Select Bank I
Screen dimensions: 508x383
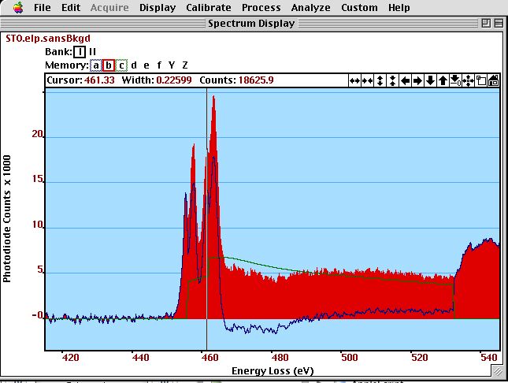point(79,51)
